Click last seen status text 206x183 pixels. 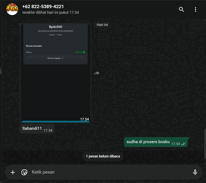(x=51, y=12)
